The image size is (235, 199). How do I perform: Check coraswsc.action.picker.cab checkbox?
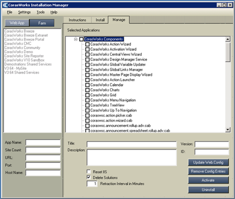87,116
